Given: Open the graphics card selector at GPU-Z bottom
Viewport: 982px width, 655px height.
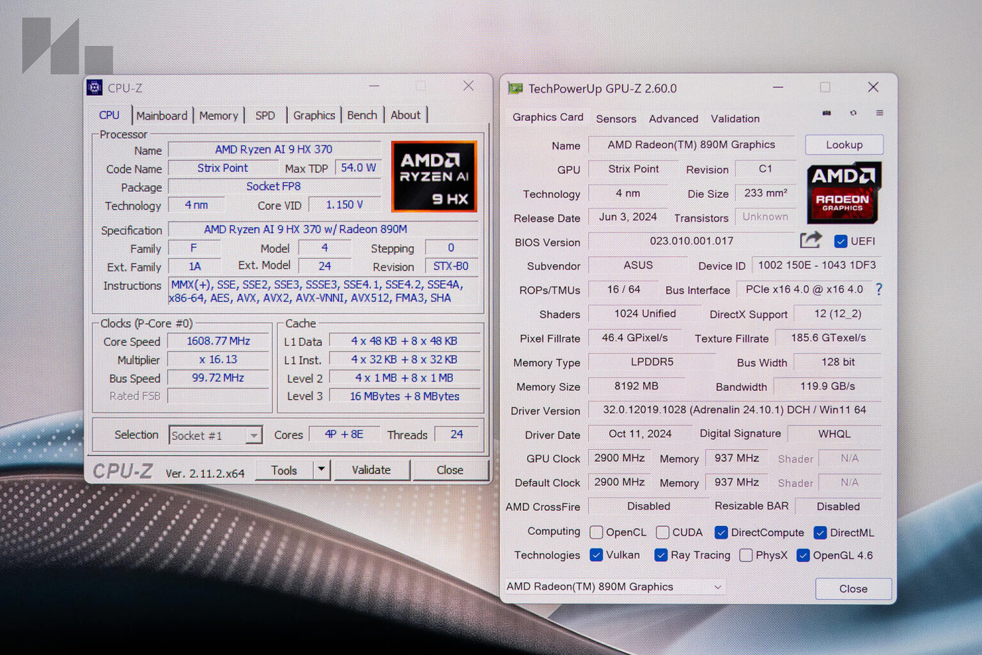Looking at the screenshot, I should (x=719, y=587).
